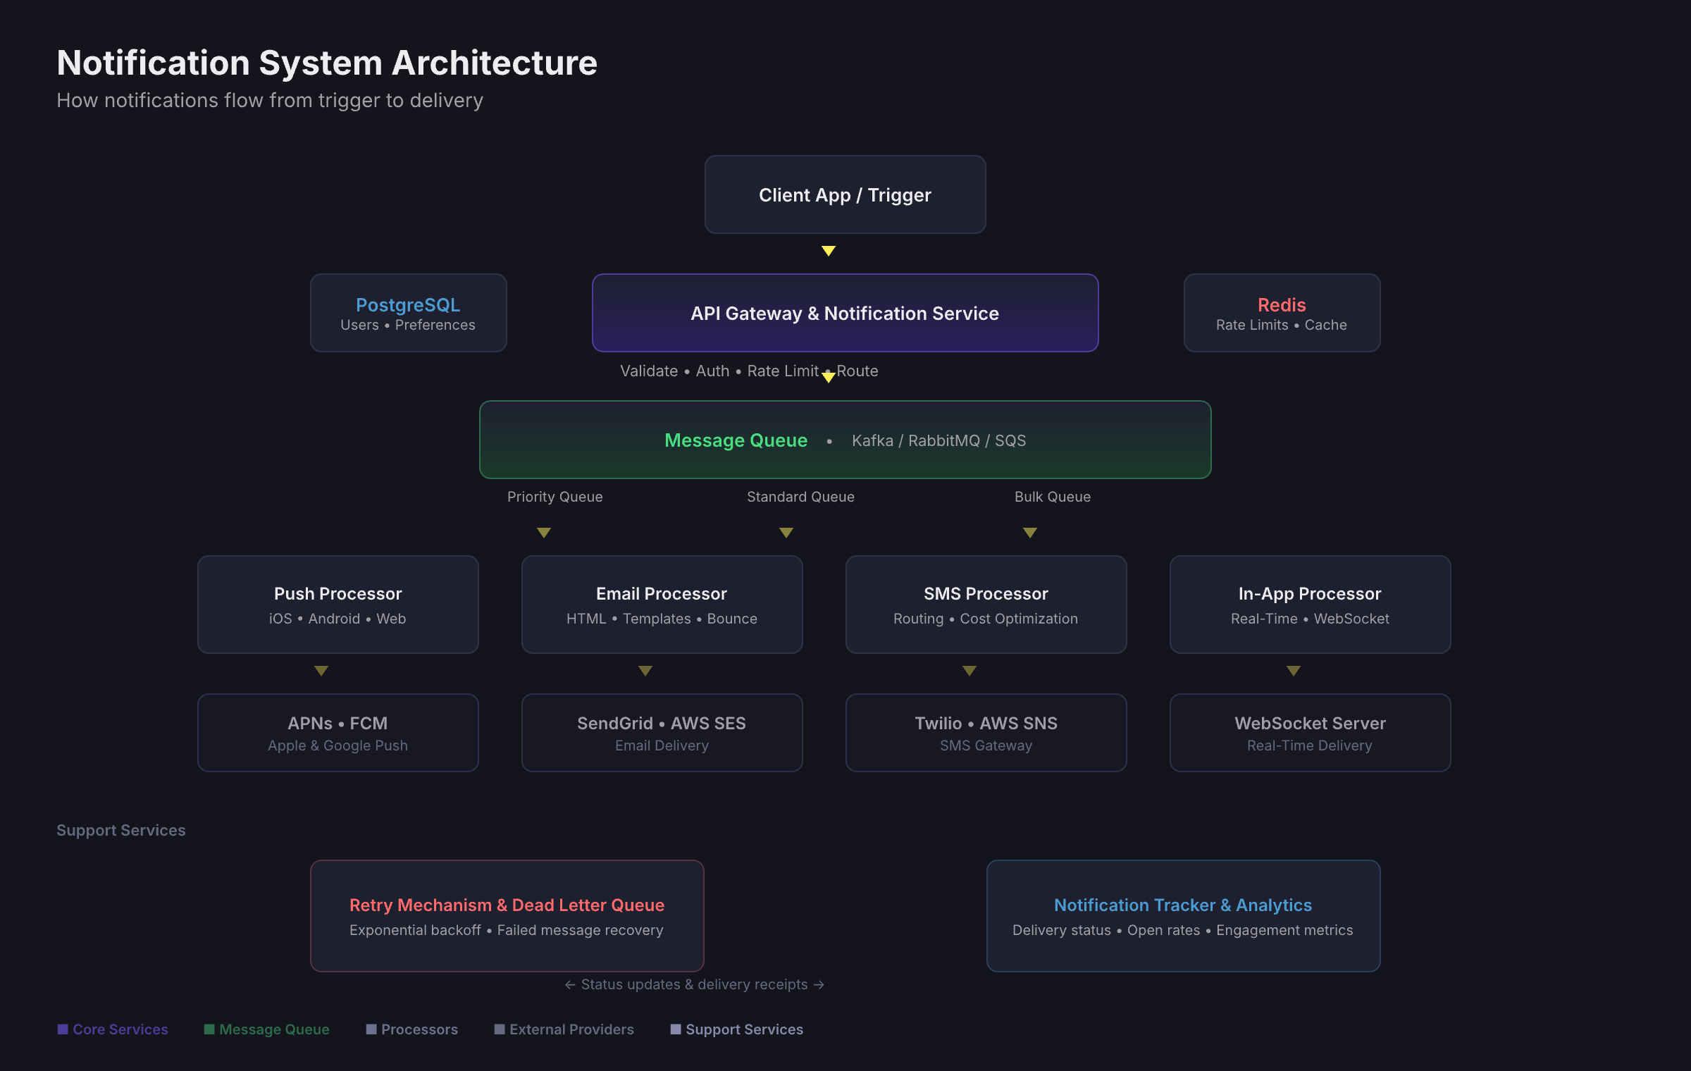Select the Client App / Trigger node
Screen dimensions: 1691x1071
tap(845, 194)
